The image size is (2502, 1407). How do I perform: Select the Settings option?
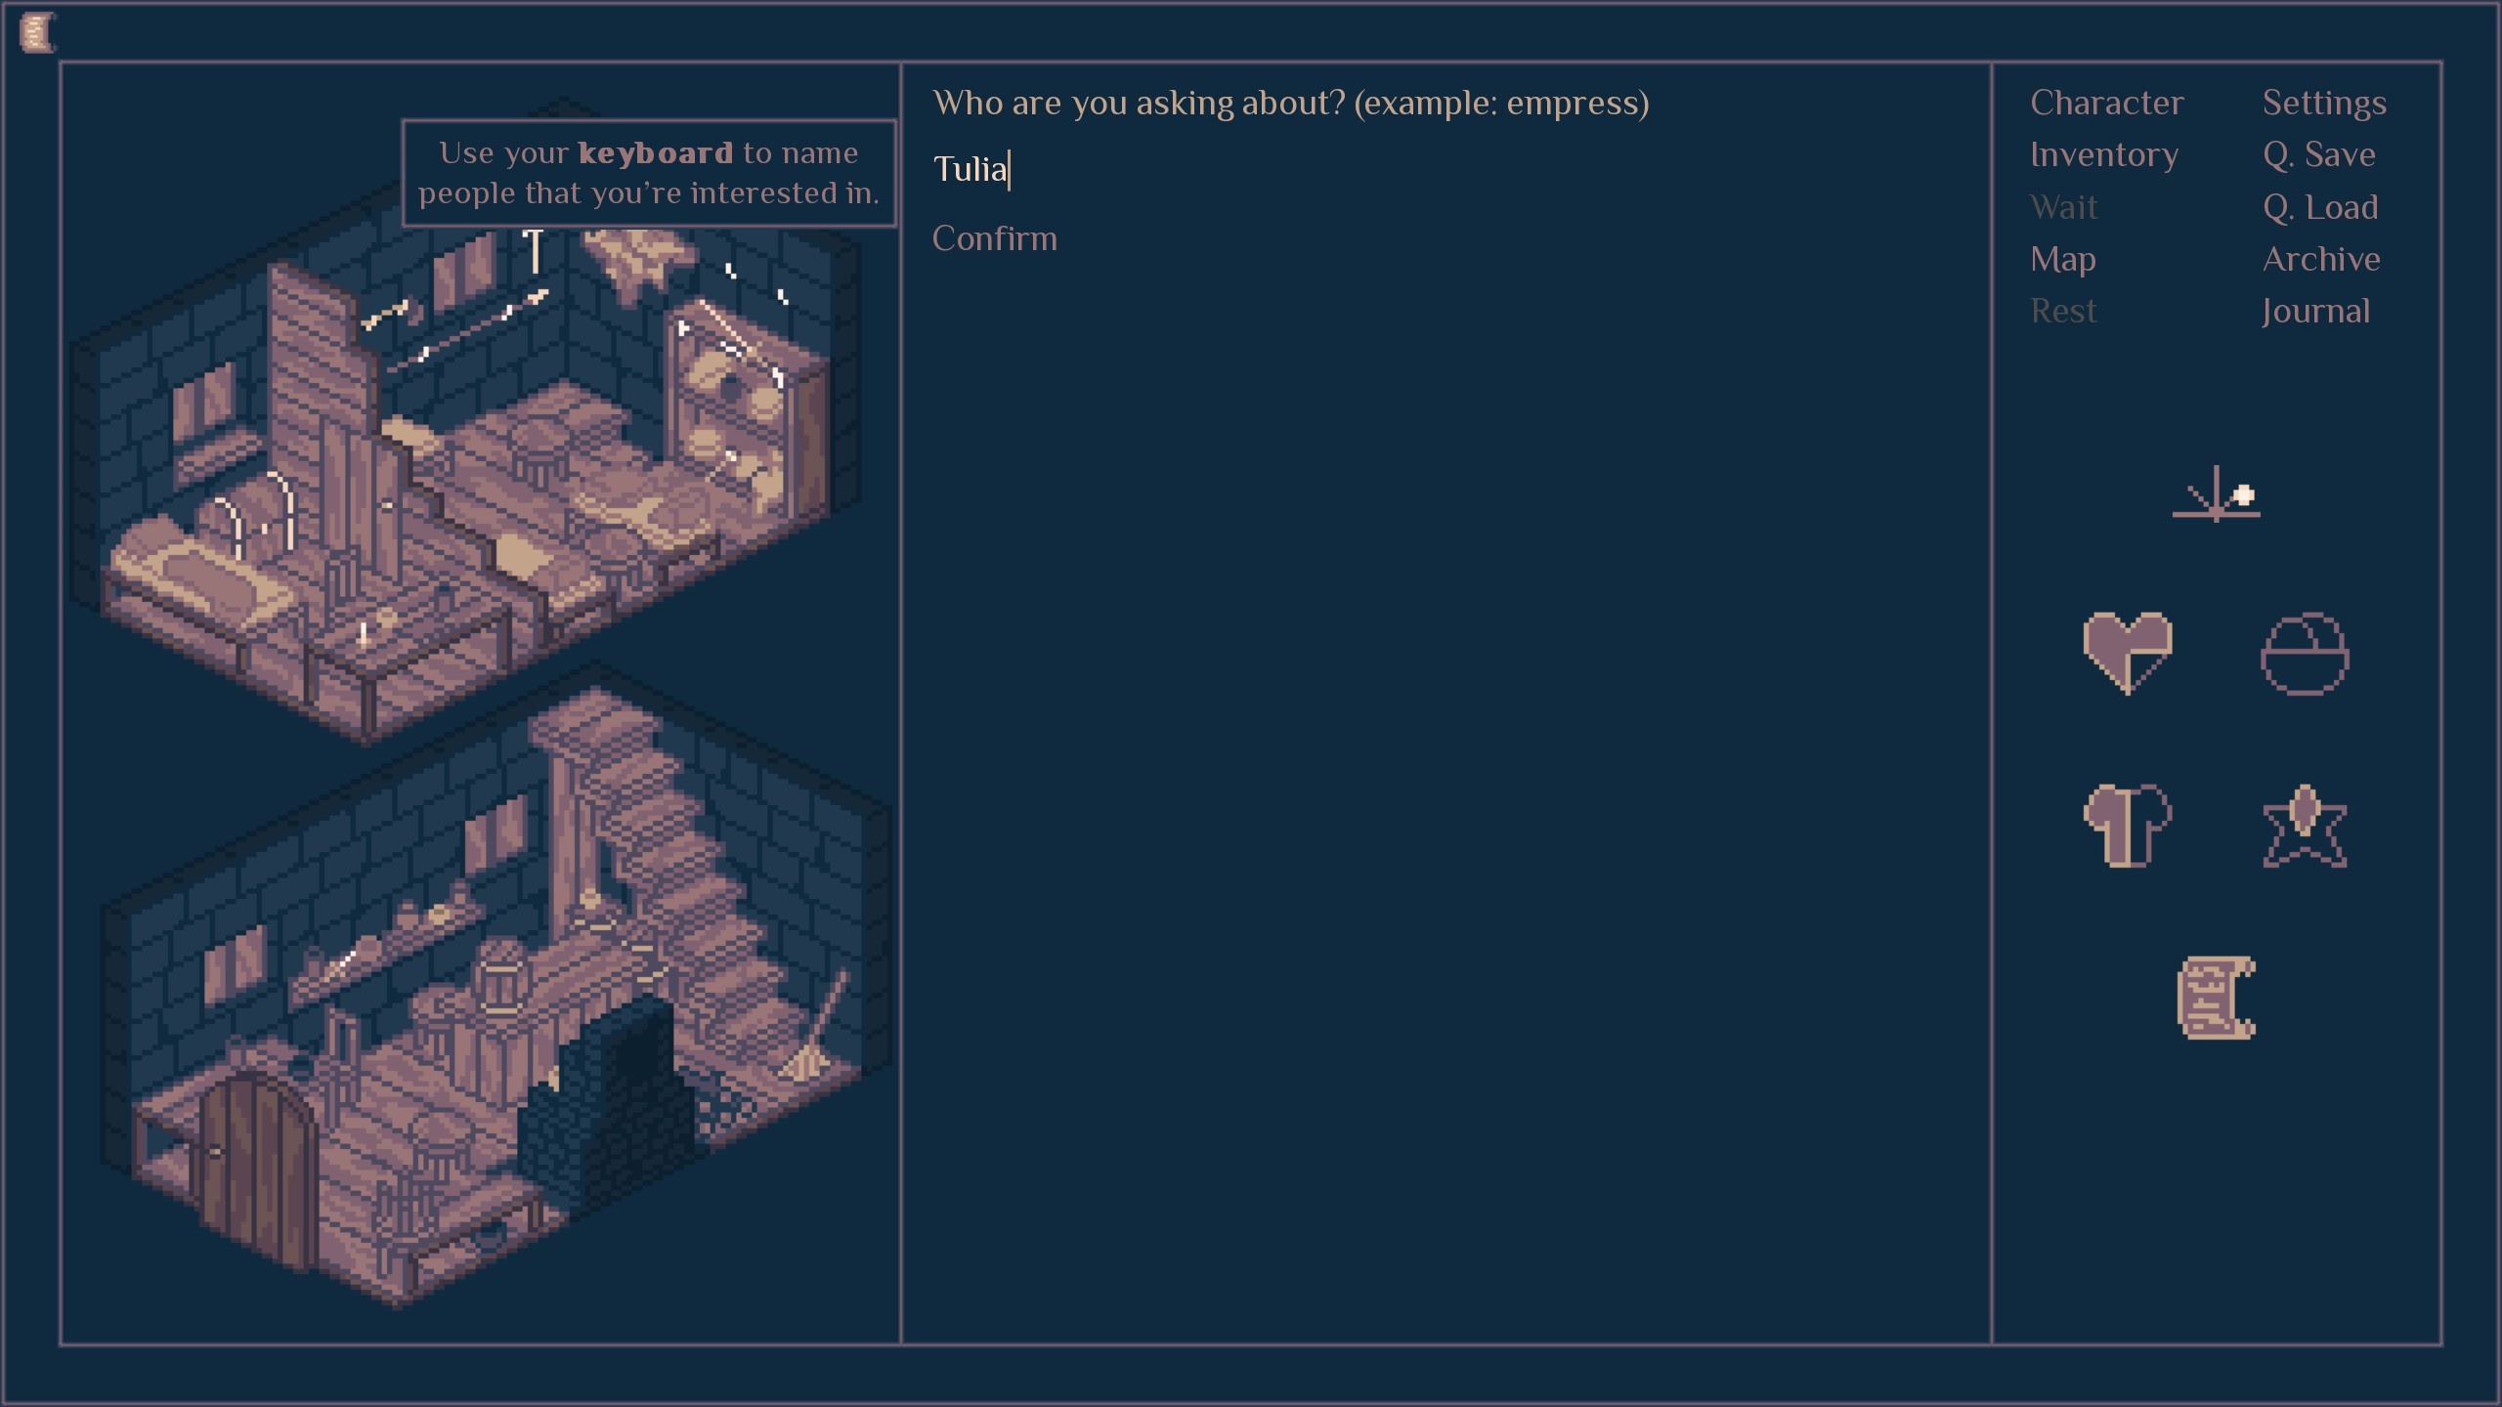[x=2323, y=103]
